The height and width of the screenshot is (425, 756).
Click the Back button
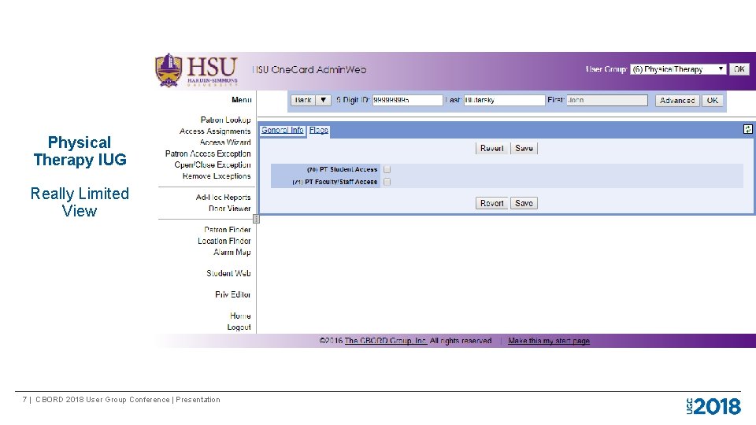click(303, 100)
